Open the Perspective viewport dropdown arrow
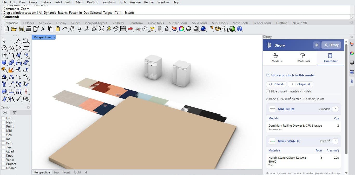Image resolution: width=355 pixels, height=175 pixels. 54,37
